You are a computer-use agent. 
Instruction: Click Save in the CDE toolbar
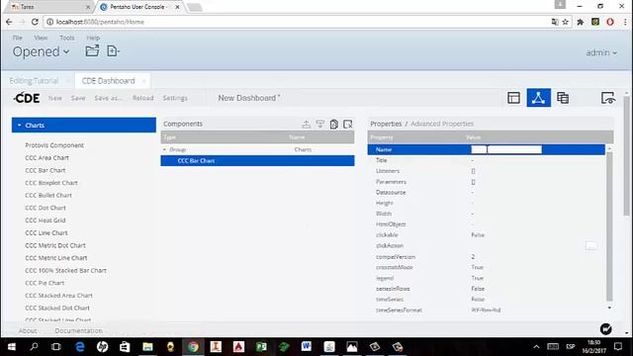tap(78, 98)
